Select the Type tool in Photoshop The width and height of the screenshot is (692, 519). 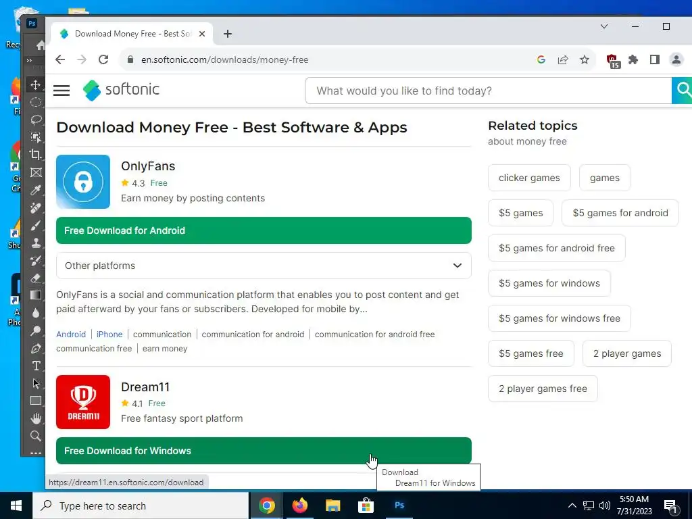point(36,366)
